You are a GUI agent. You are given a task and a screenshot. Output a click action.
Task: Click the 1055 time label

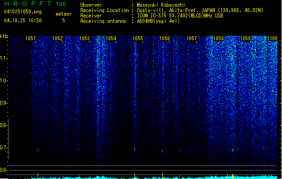pyautogui.click(x=138, y=38)
